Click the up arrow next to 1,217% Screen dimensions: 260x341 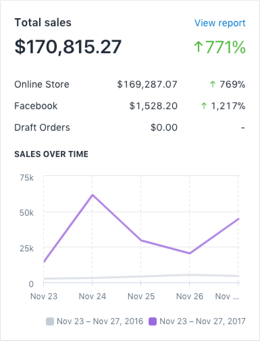point(204,106)
